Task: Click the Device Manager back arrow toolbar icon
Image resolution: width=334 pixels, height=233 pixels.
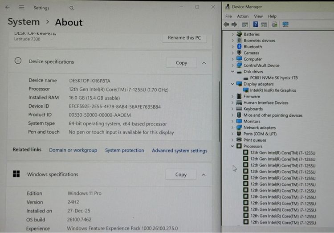Action: [x=226, y=25]
